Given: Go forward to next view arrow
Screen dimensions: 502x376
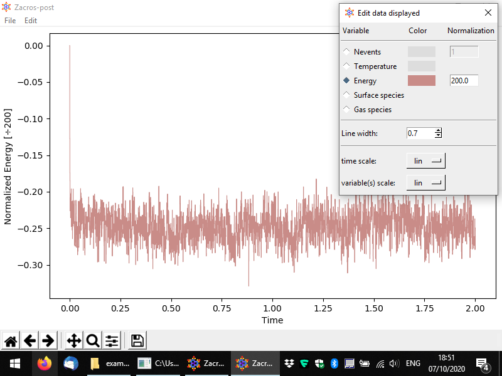Looking at the screenshot, I should 48,341.
